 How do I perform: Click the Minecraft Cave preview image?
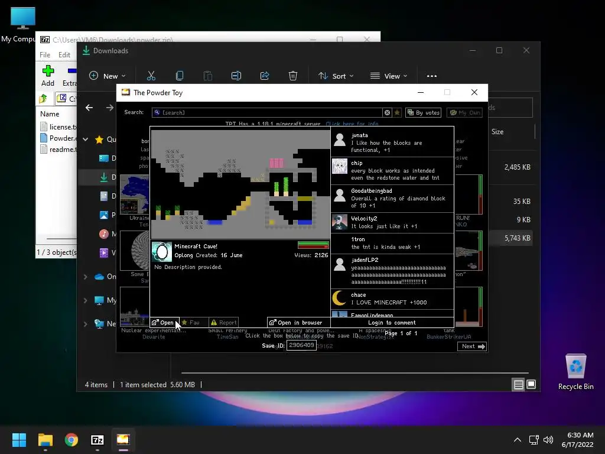240,184
